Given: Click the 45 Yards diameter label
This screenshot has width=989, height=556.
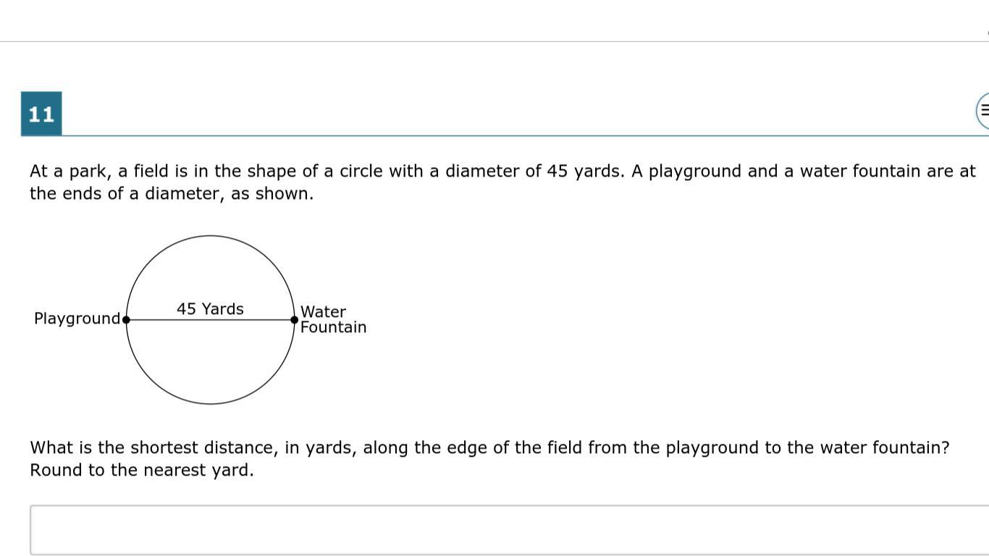Looking at the screenshot, I should (x=210, y=309).
